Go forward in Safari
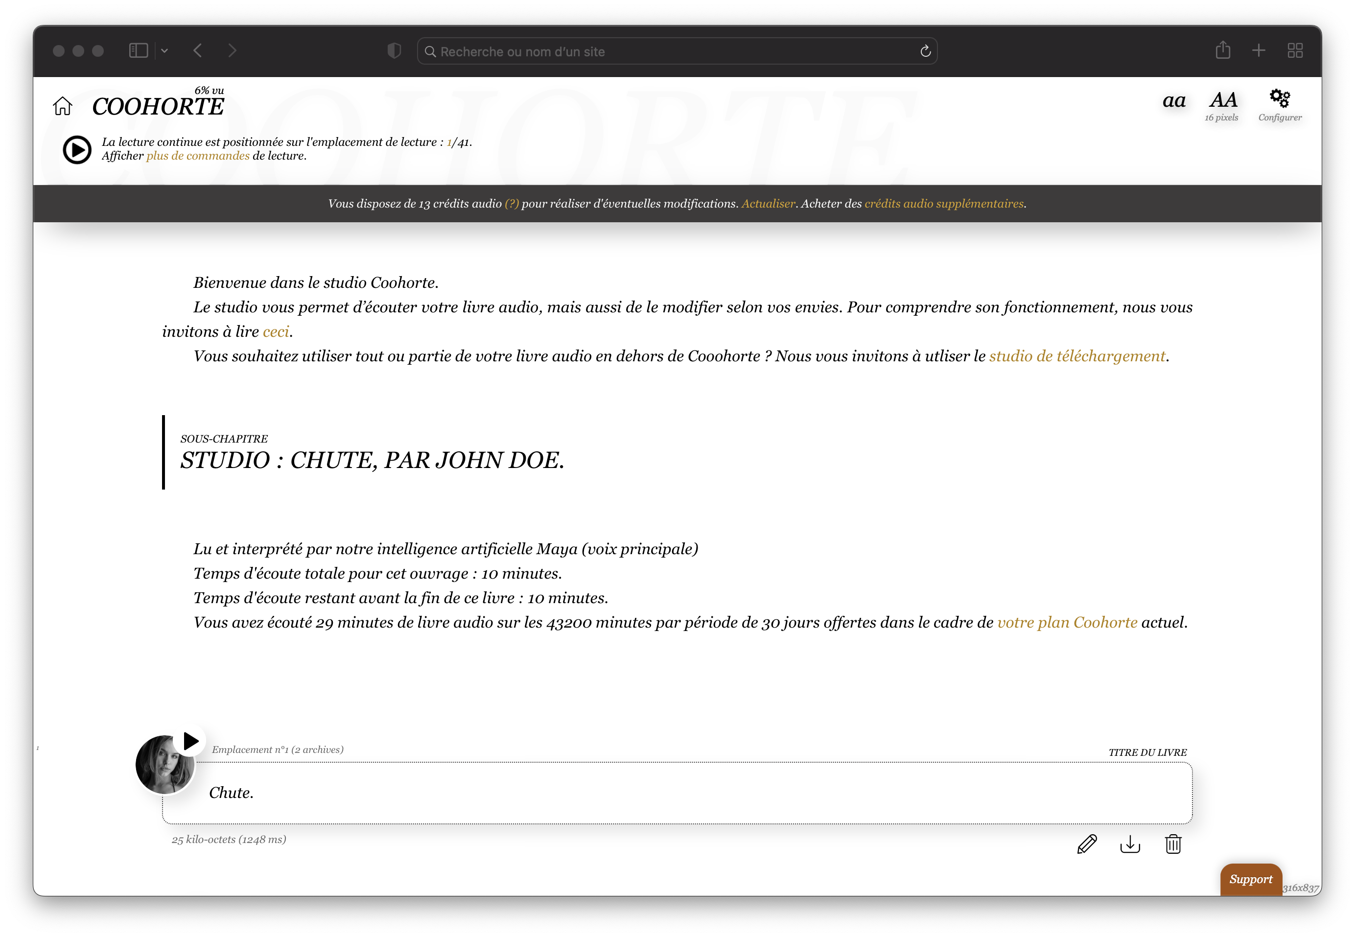Viewport: 1355px width, 937px height. [233, 51]
